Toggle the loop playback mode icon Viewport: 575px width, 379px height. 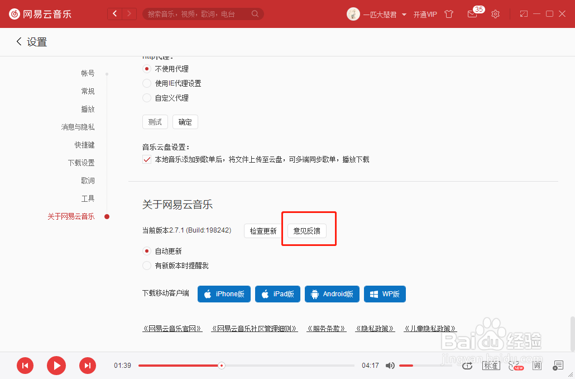tap(467, 366)
